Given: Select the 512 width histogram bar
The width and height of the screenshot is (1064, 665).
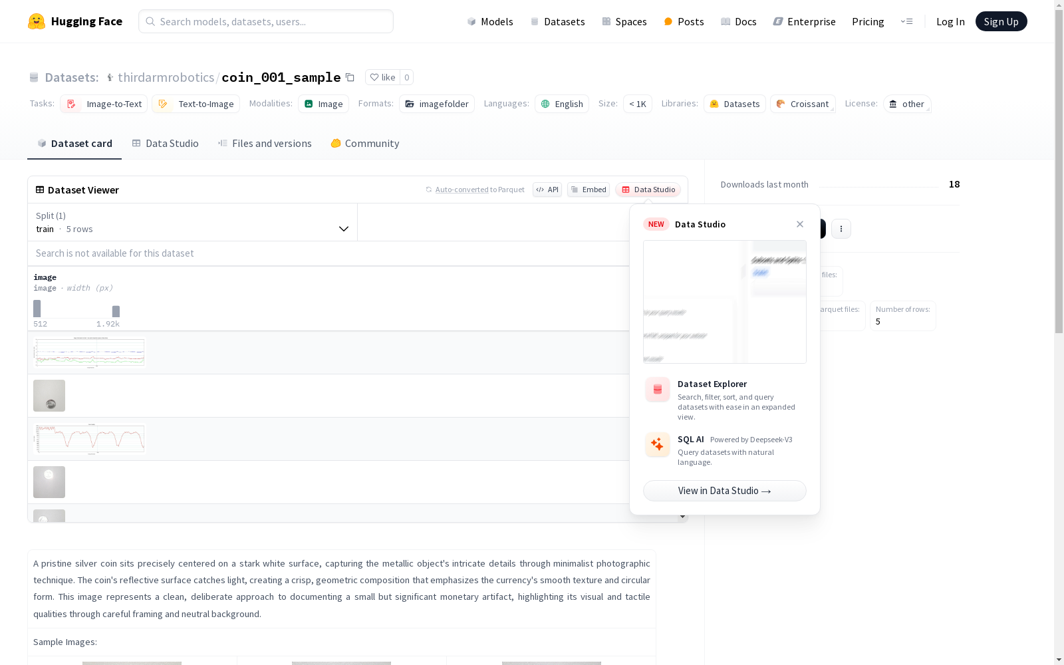Looking at the screenshot, I should click(x=37, y=309).
